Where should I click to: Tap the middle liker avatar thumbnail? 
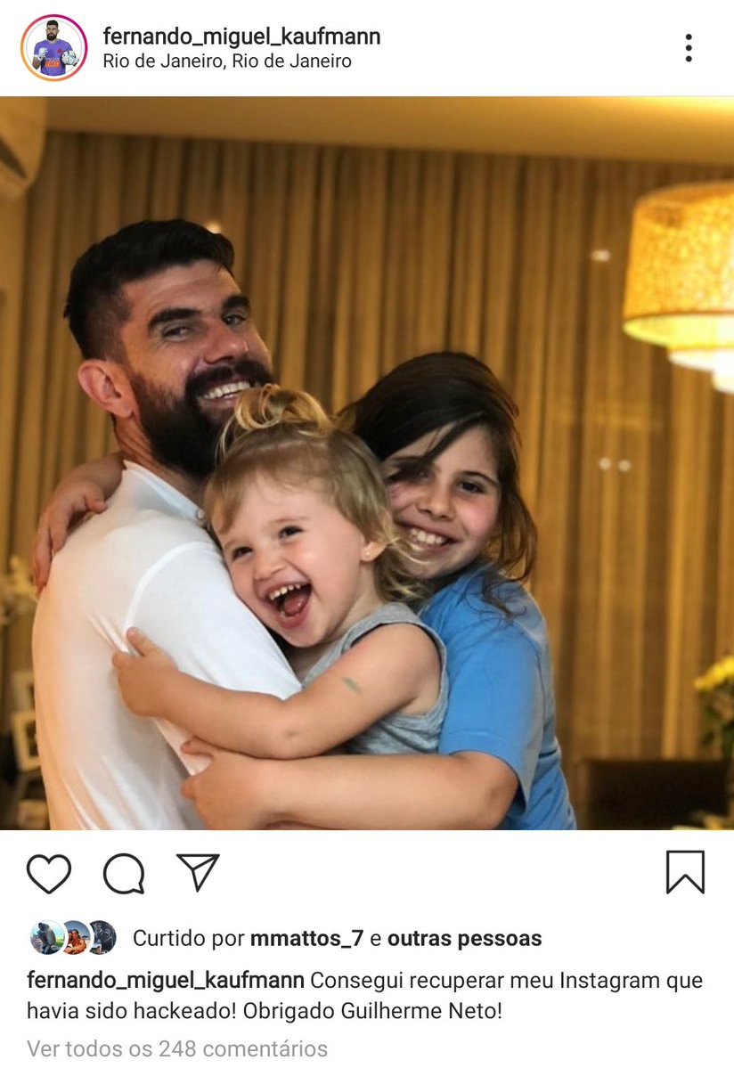(75, 938)
